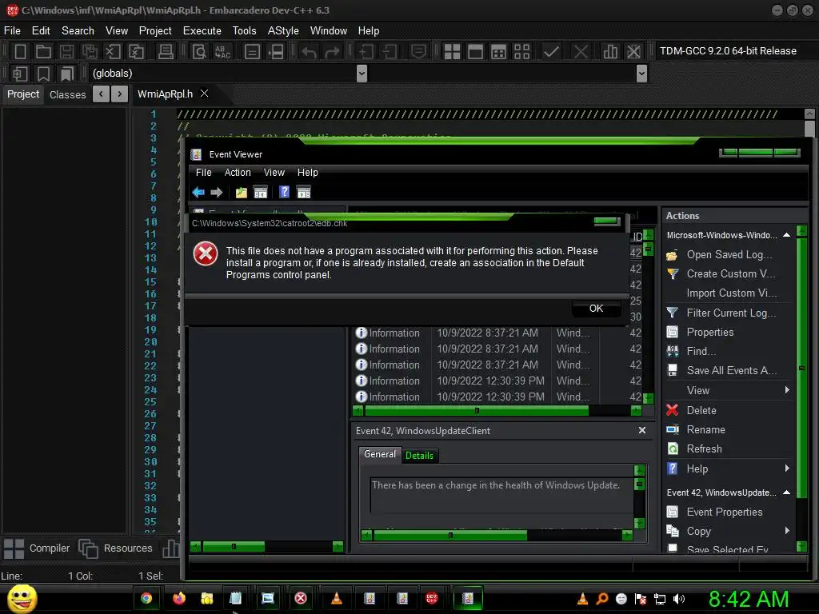This screenshot has height=614, width=819.
Task: Click the Open file folder icon in Dev-C++
Action: pyautogui.click(x=43, y=52)
